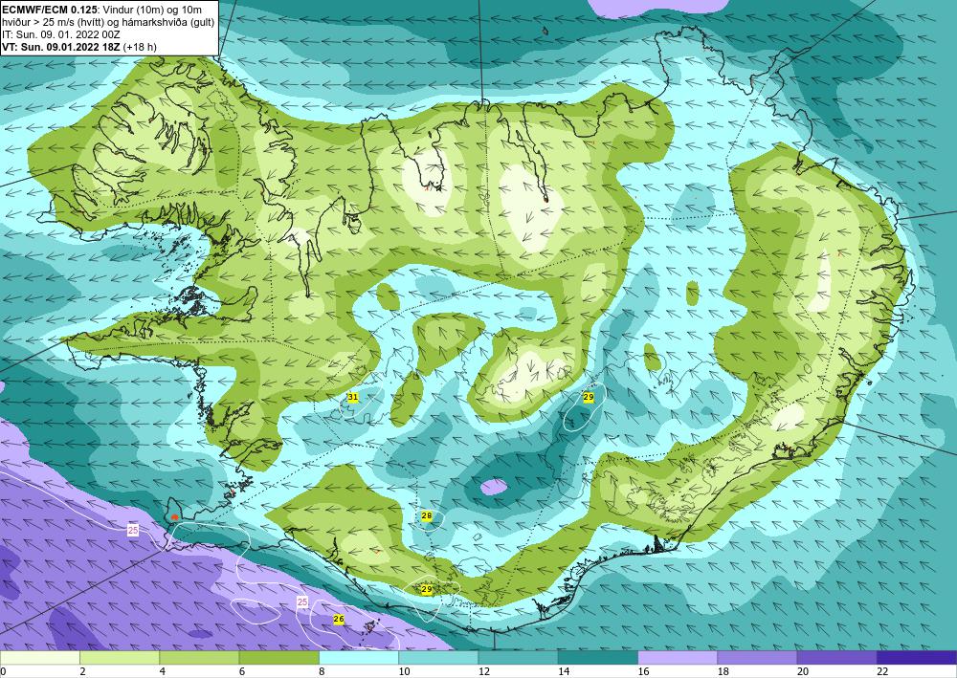The image size is (957, 678).
Task: Select the 18–20 m/s purple legend swatch
Action: click(x=757, y=658)
